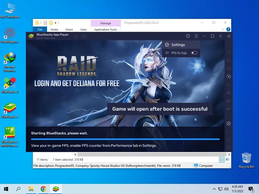Open clock showing 4:39 AM

pyautogui.click(x=237, y=189)
